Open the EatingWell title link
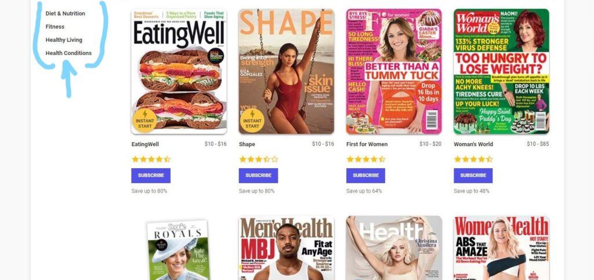The image size is (594, 280). tap(145, 144)
